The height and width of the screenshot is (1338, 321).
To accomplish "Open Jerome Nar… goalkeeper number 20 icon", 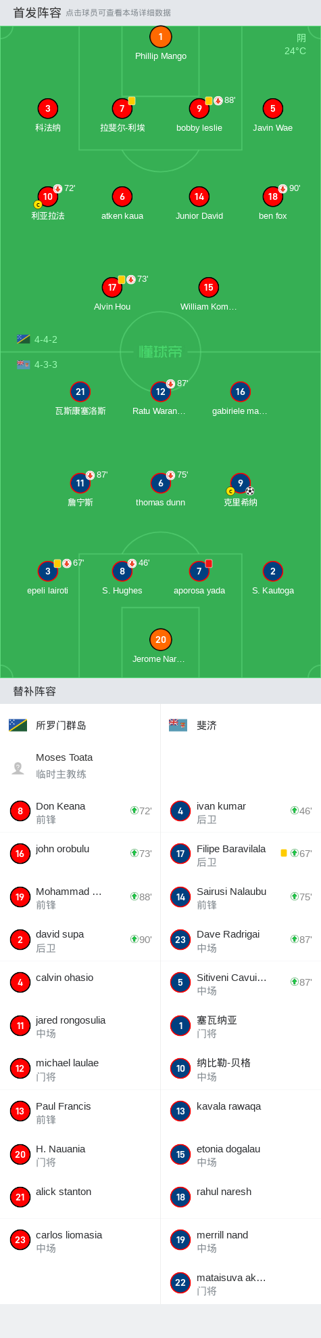I will (160, 640).
